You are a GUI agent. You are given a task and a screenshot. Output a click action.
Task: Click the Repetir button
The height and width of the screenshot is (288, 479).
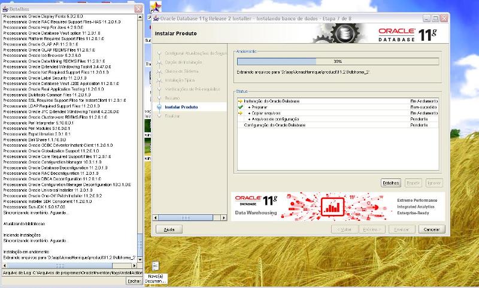click(413, 183)
